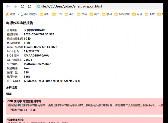Click the 错误 section heading

9,94
